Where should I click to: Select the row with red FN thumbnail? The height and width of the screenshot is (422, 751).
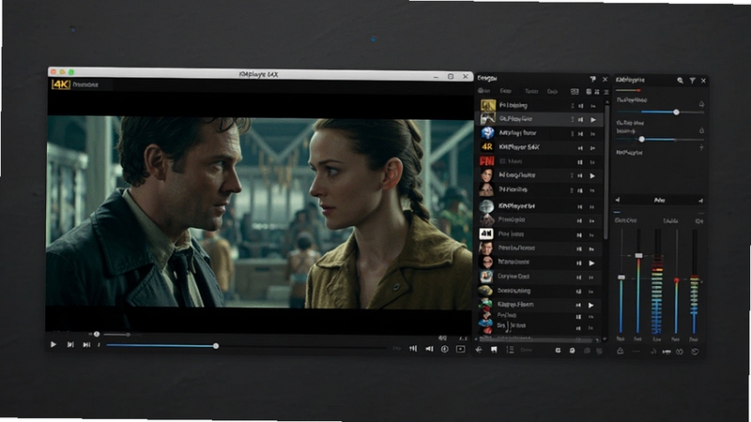point(540,161)
